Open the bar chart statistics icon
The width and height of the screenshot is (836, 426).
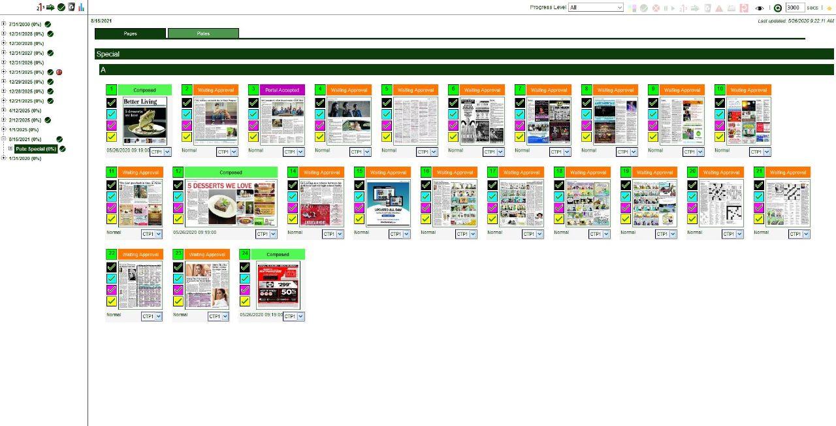(x=82, y=7)
